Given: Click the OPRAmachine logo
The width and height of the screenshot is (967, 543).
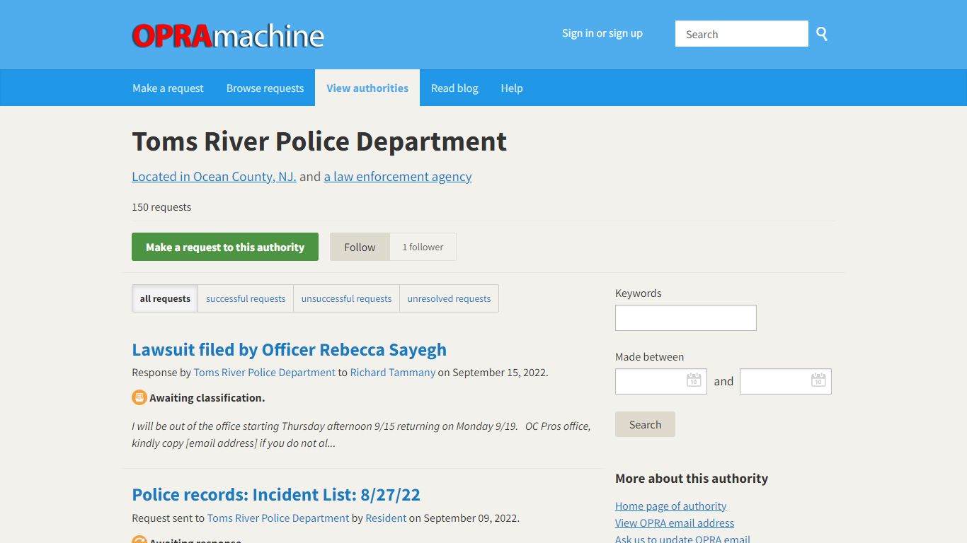Looking at the screenshot, I should click(x=228, y=35).
